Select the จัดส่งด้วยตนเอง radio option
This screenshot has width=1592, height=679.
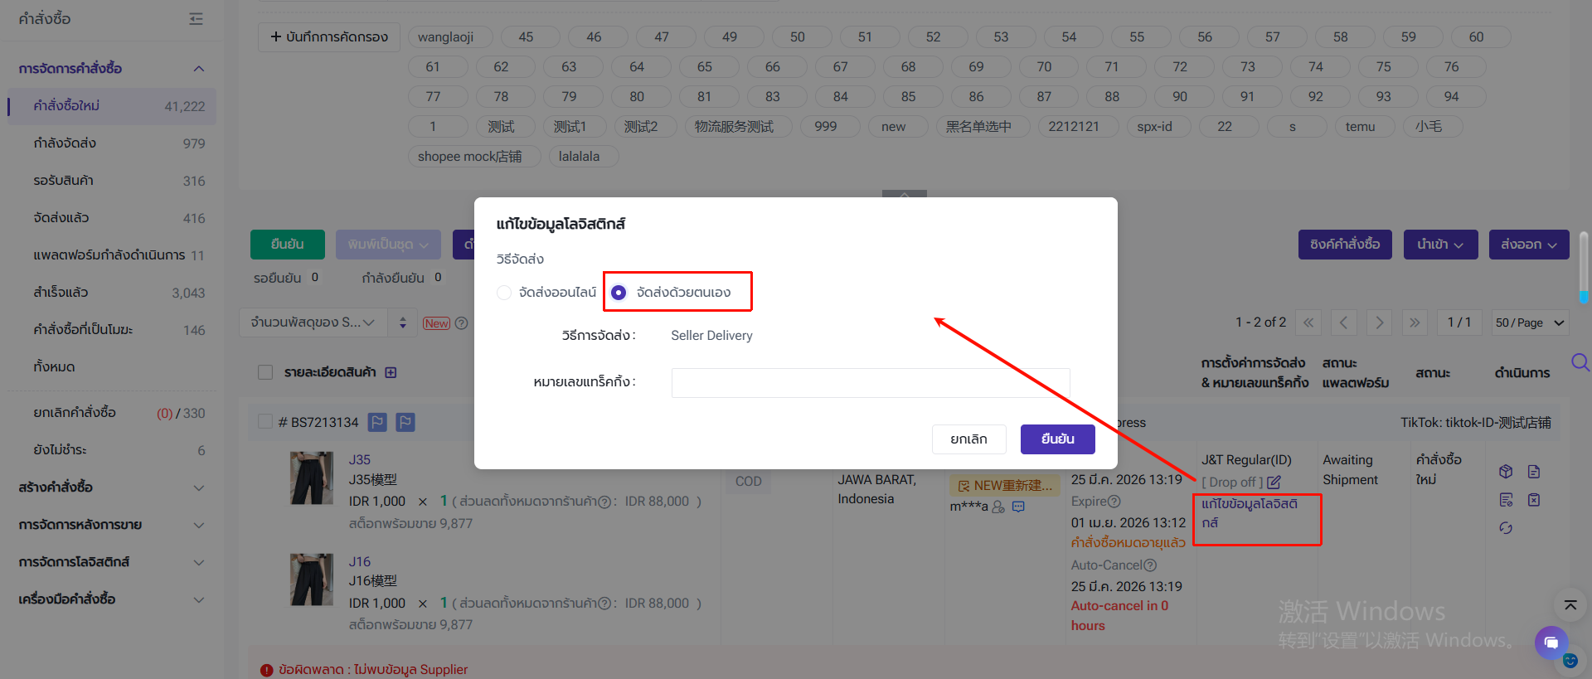tap(619, 293)
